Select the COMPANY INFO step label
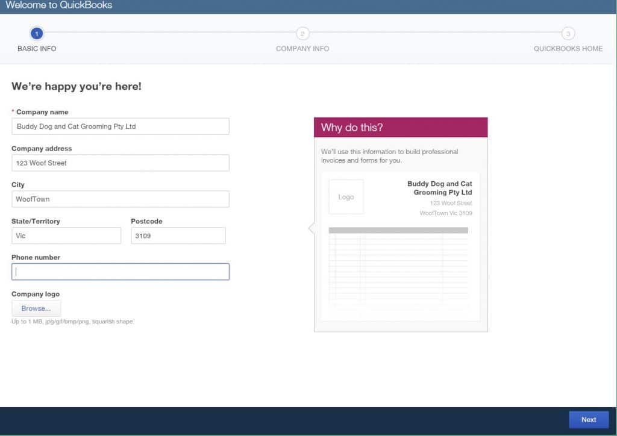Image resolution: width=617 pixels, height=436 pixels. pyautogui.click(x=302, y=49)
